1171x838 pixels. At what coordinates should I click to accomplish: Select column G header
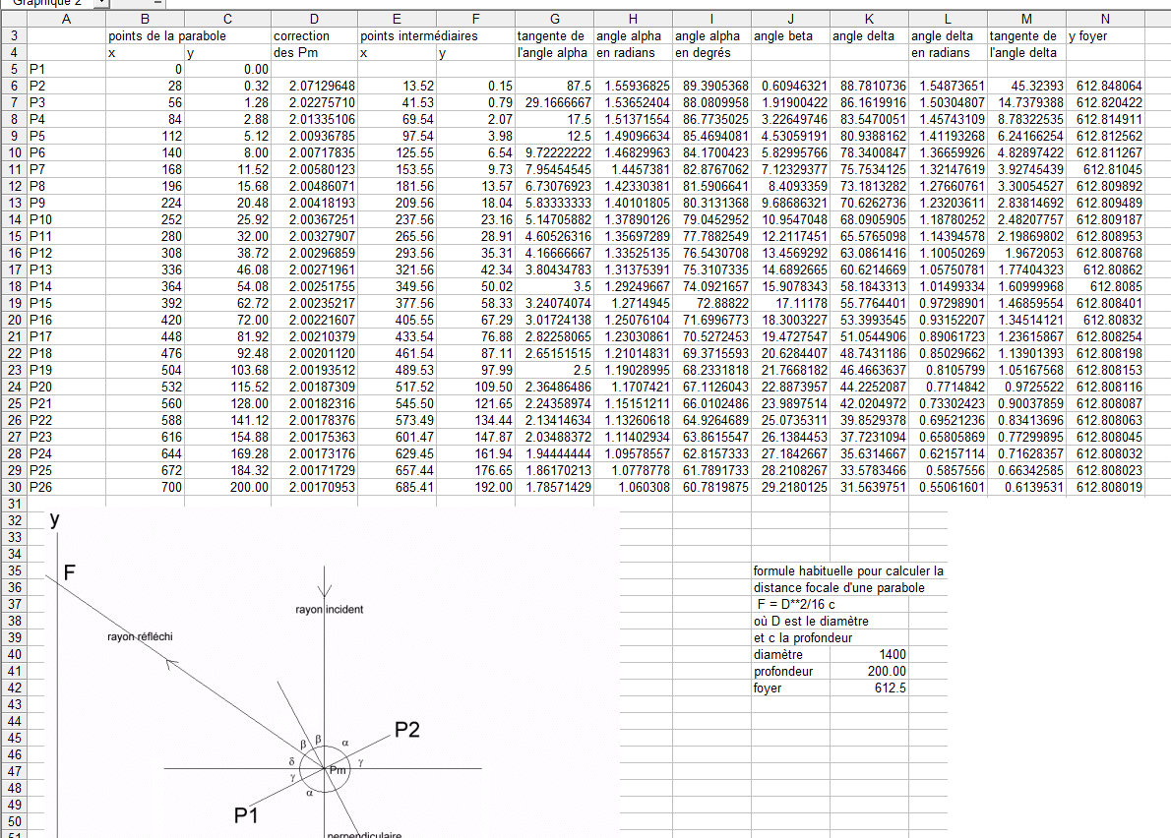point(554,19)
